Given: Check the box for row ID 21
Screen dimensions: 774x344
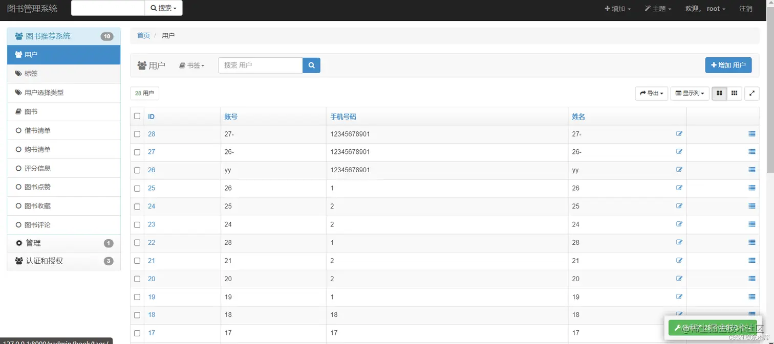Looking at the screenshot, I should pyautogui.click(x=137, y=261).
